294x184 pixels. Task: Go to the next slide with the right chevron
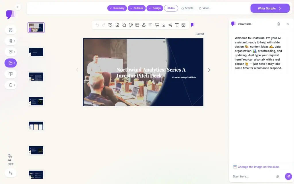[209, 70]
